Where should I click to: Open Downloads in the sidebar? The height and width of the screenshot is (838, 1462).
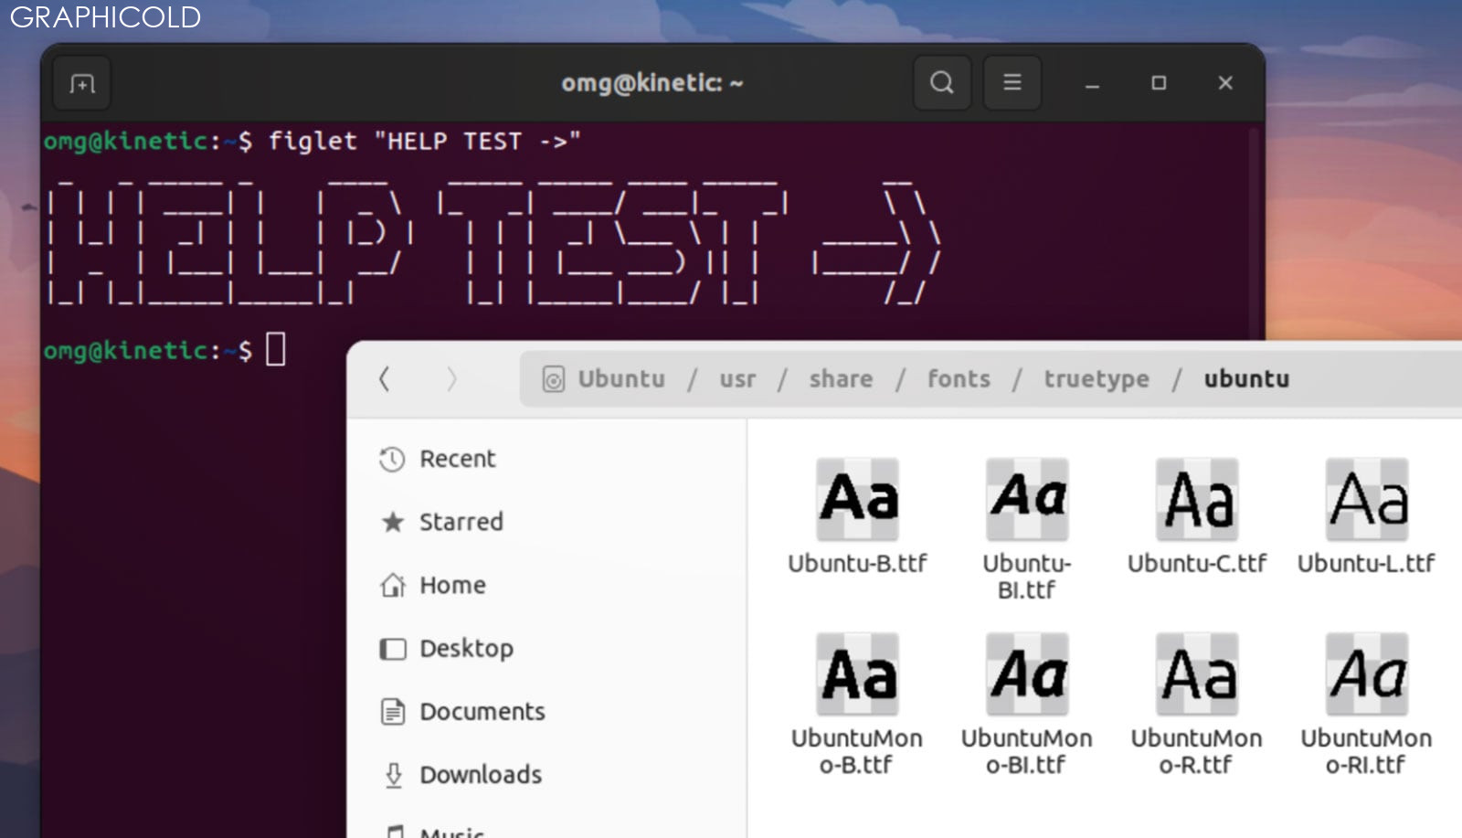461,775
